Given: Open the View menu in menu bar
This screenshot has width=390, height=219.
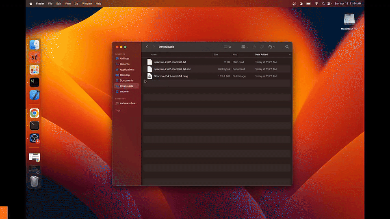Looking at the screenshot, I should [68, 4].
